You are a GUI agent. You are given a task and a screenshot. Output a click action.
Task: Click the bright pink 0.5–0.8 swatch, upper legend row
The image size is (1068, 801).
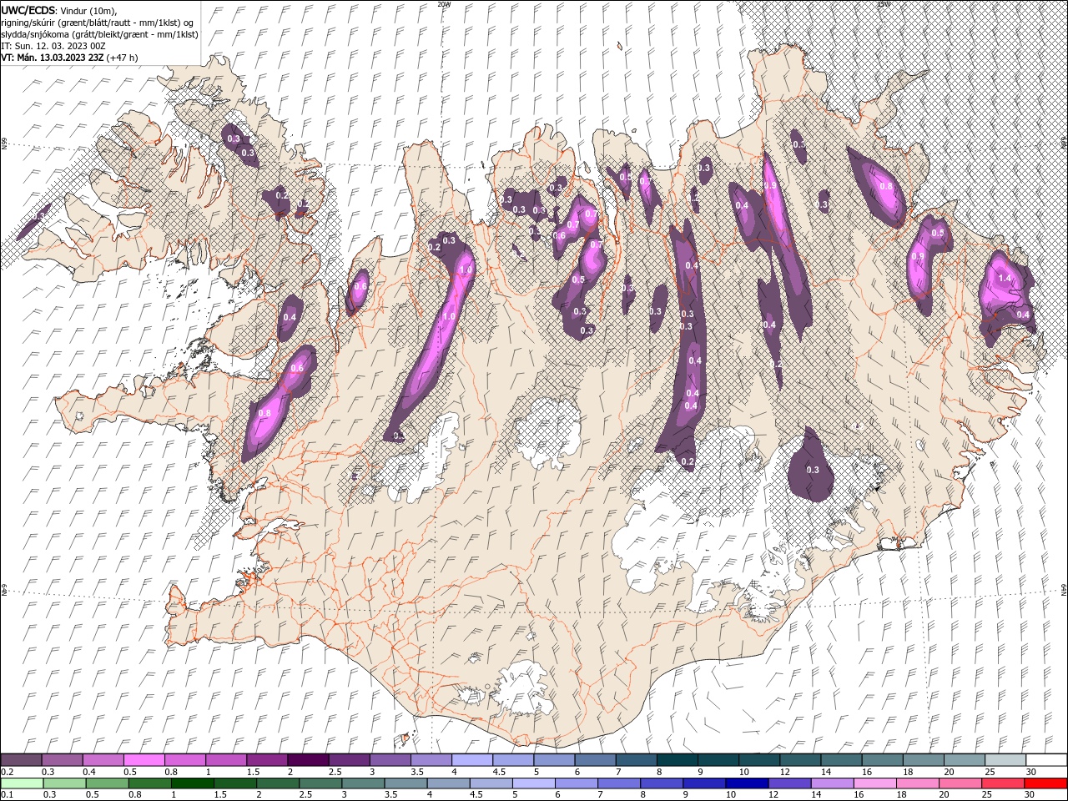[x=144, y=760]
